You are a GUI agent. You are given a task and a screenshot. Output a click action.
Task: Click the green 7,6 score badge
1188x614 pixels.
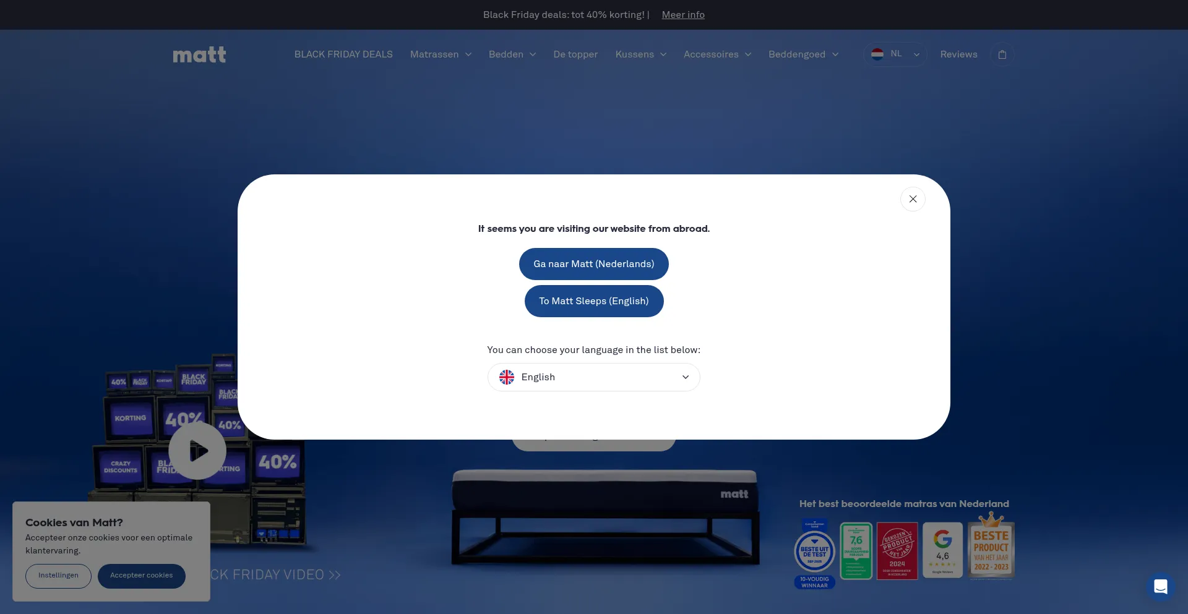tap(856, 550)
